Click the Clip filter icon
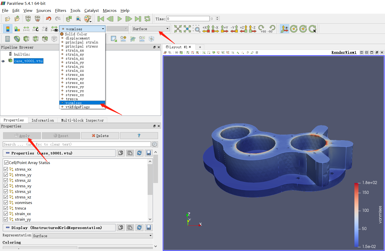Screen dimensions: 385x251 (26, 39)
